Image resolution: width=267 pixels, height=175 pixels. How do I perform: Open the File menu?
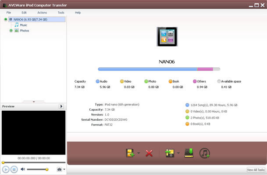coord(8,13)
